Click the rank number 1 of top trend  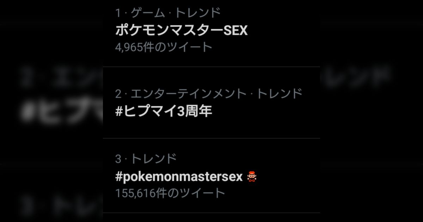click(118, 13)
